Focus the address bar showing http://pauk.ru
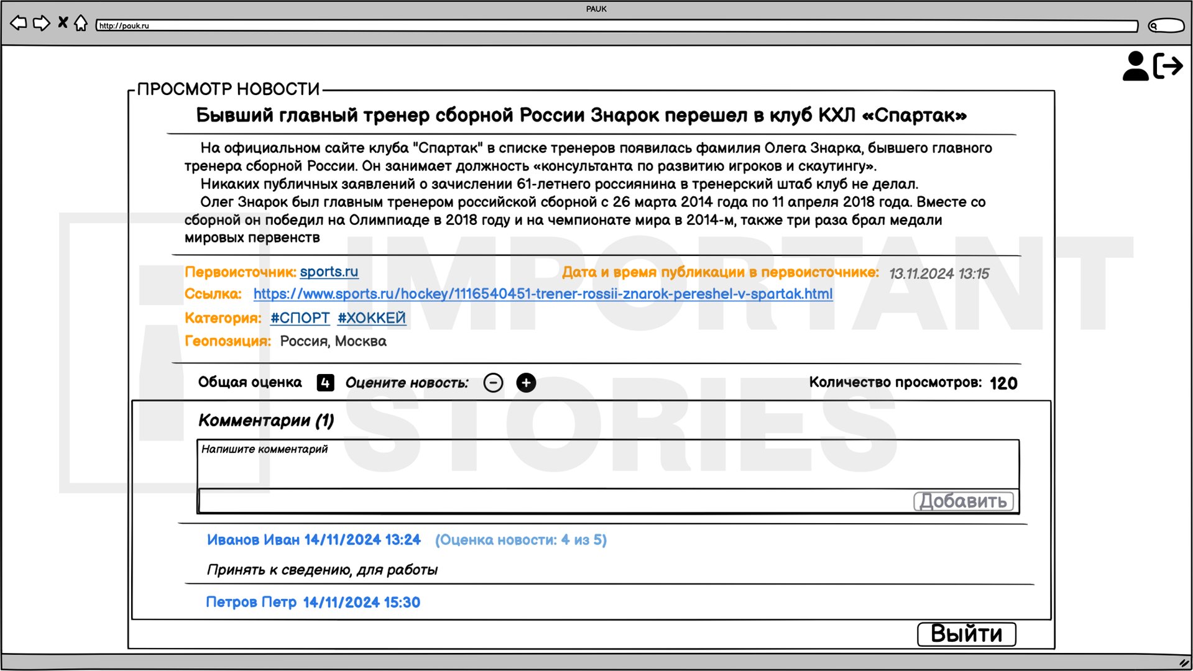This screenshot has height=671, width=1193. coord(616,25)
